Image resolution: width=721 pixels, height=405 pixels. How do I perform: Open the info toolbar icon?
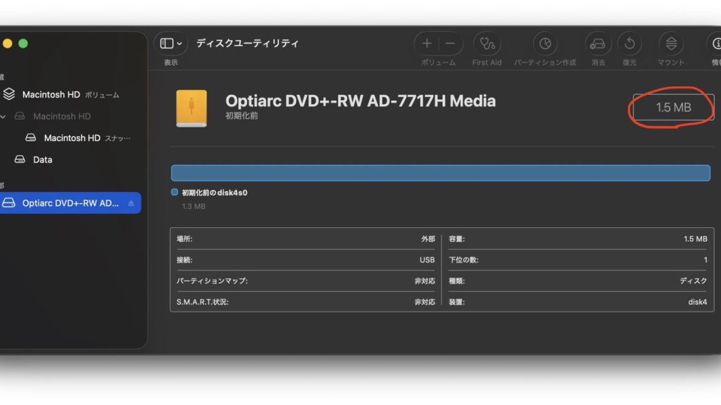click(x=714, y=44)
